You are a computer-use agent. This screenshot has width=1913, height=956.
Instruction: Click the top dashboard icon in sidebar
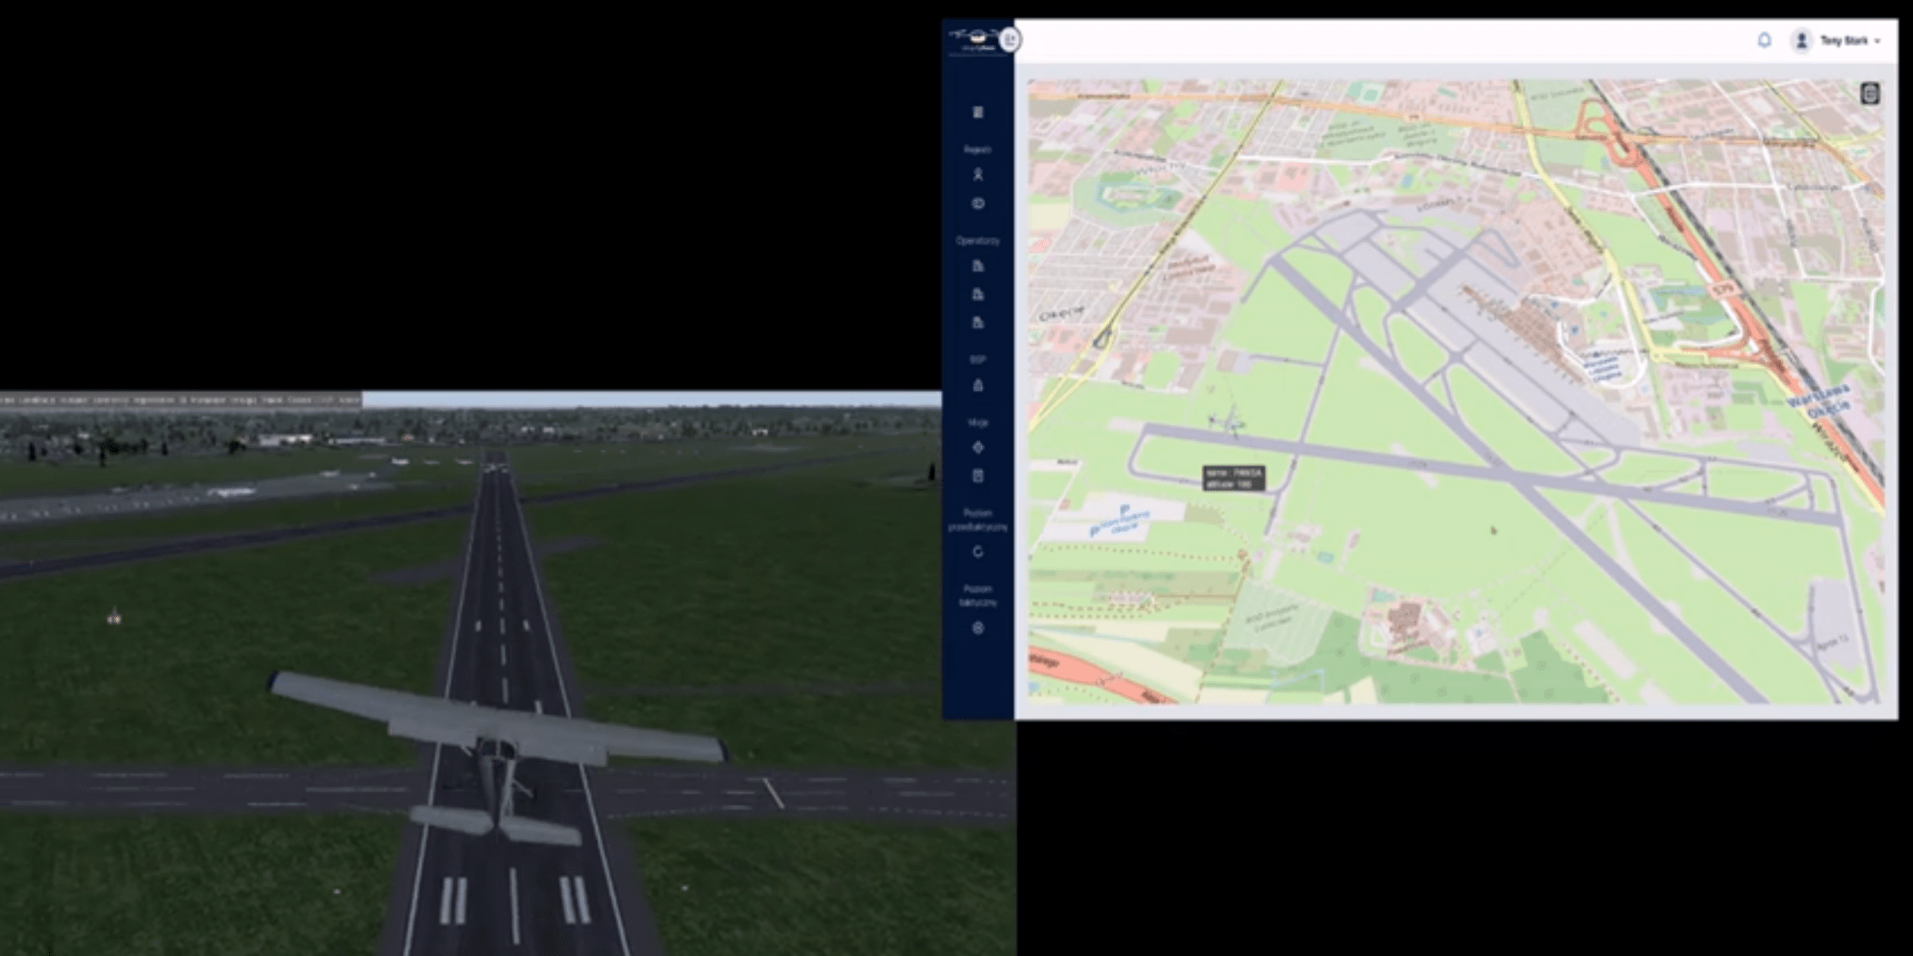978,112
